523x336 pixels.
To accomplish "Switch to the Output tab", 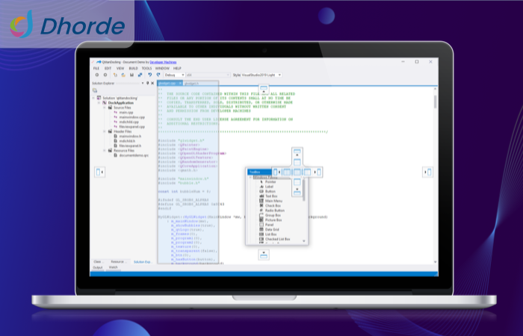I will 98,267.
